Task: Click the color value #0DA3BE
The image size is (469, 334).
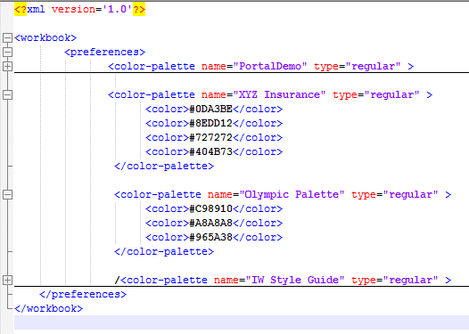Action: coord(210,109)
